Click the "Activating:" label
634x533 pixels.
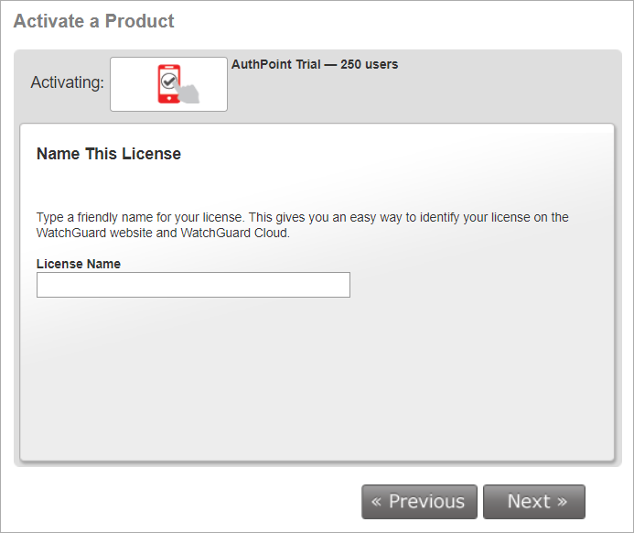click(67, 82)
